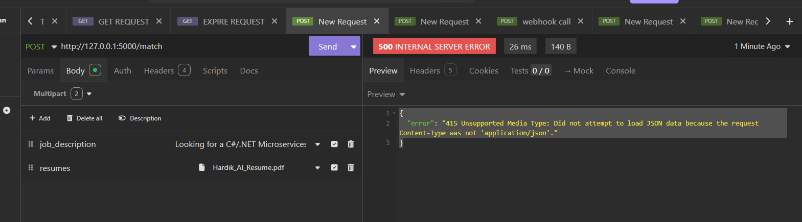The width and height of the screenshot is (802, 222).
Task: Click the plus circle icon on left sidebar
Action: tap(7, 110)
